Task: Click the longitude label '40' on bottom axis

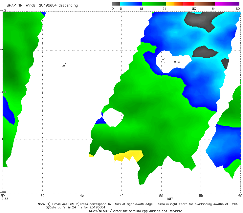Action: [x=82, y=196]
